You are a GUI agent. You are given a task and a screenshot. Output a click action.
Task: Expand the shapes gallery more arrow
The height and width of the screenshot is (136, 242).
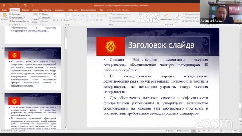[x=158, y=21]
